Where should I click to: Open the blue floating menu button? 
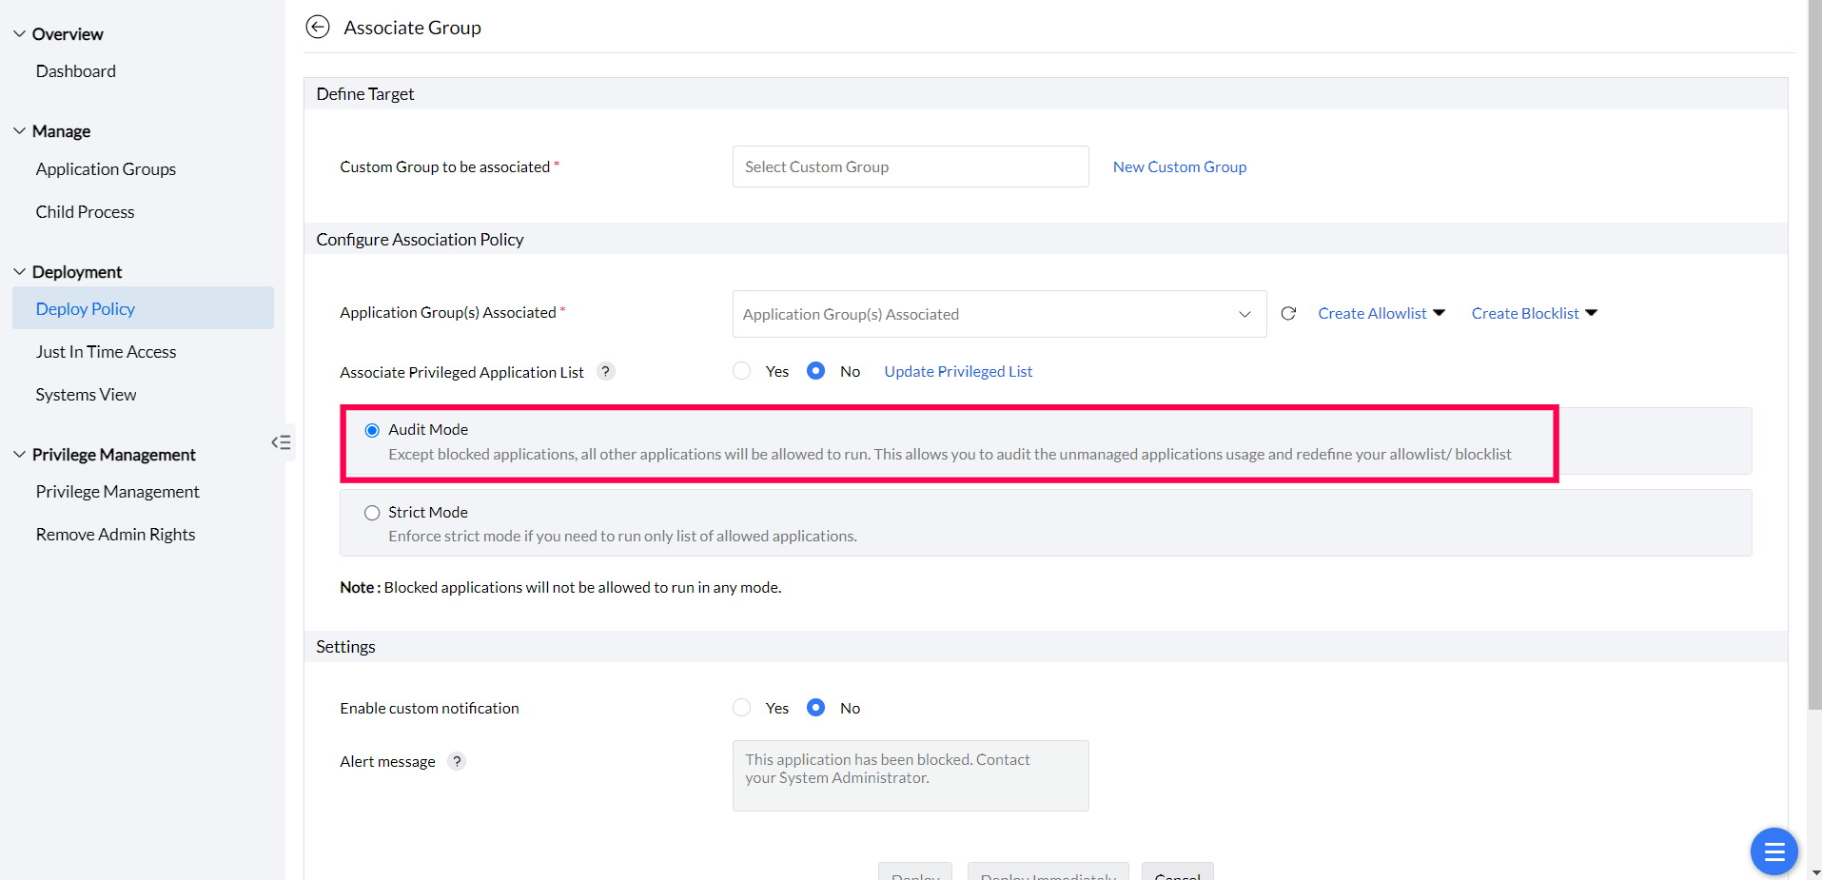tap(1773, 851)
